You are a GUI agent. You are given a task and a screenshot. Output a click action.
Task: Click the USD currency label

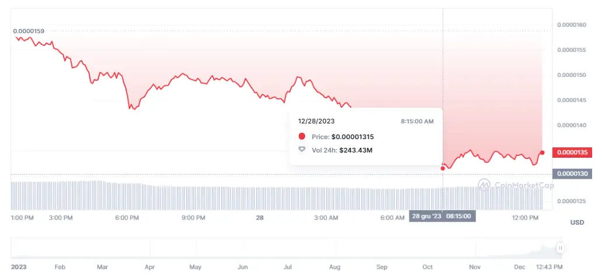tap(577, 222)
